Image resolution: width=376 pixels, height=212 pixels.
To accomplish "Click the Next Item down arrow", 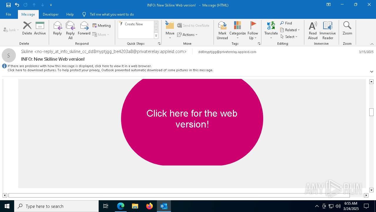I will pyautogui.click(x=43, y=5).
